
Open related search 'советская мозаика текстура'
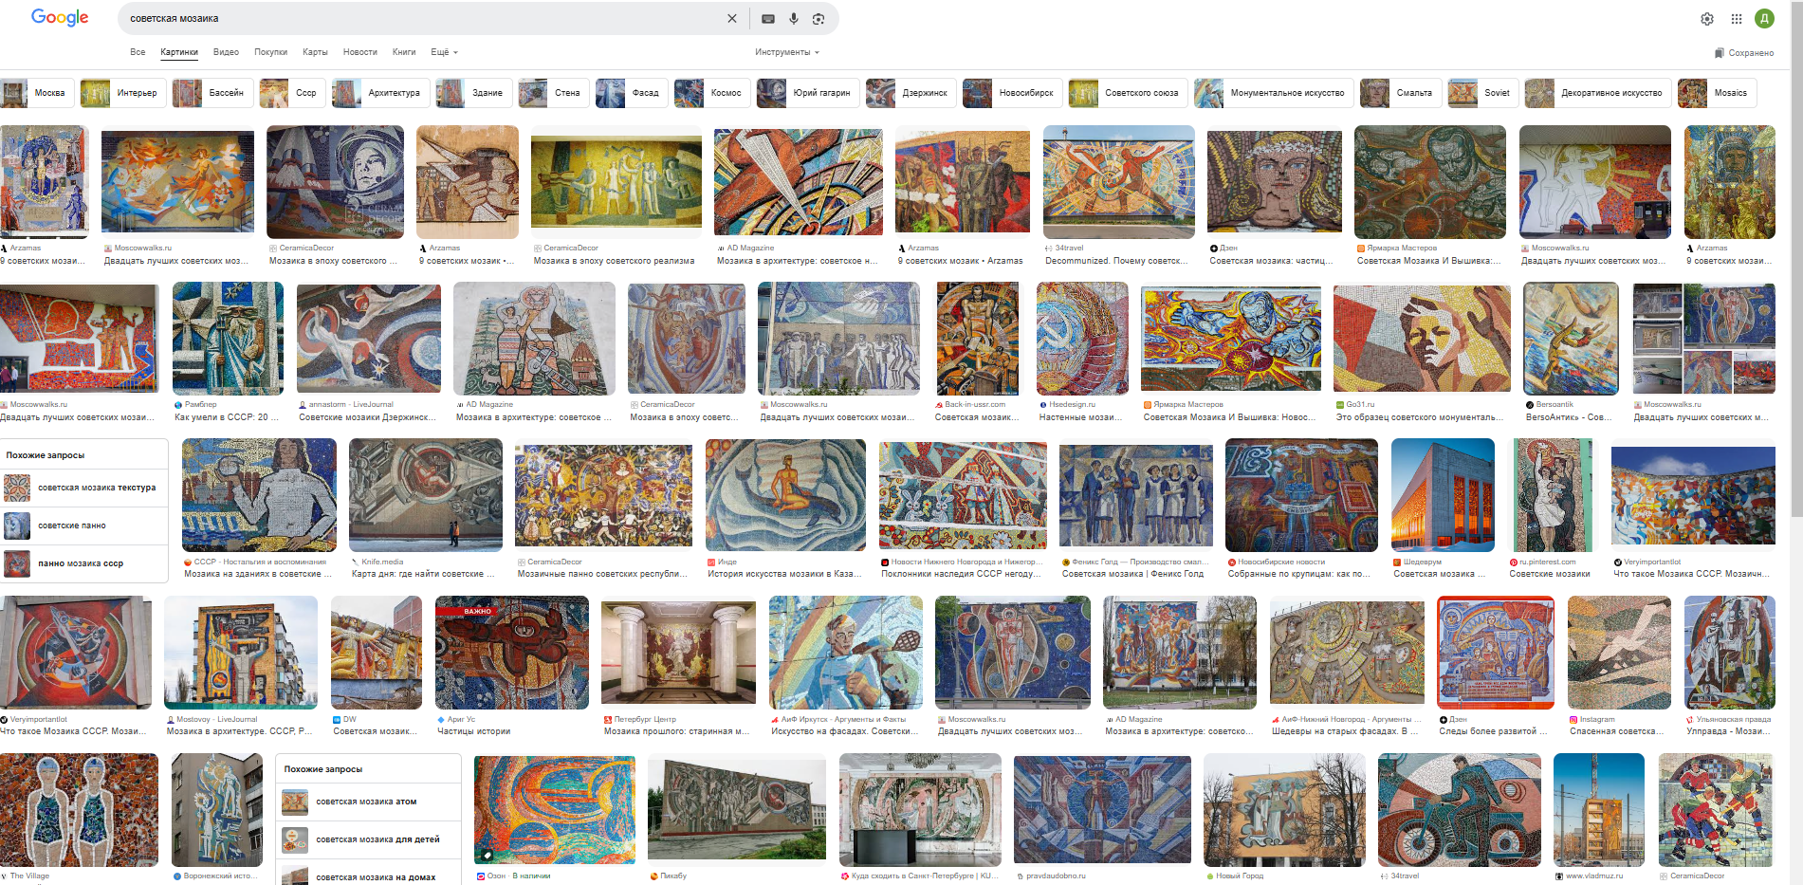pyautogui.click(x=84, y=488)
